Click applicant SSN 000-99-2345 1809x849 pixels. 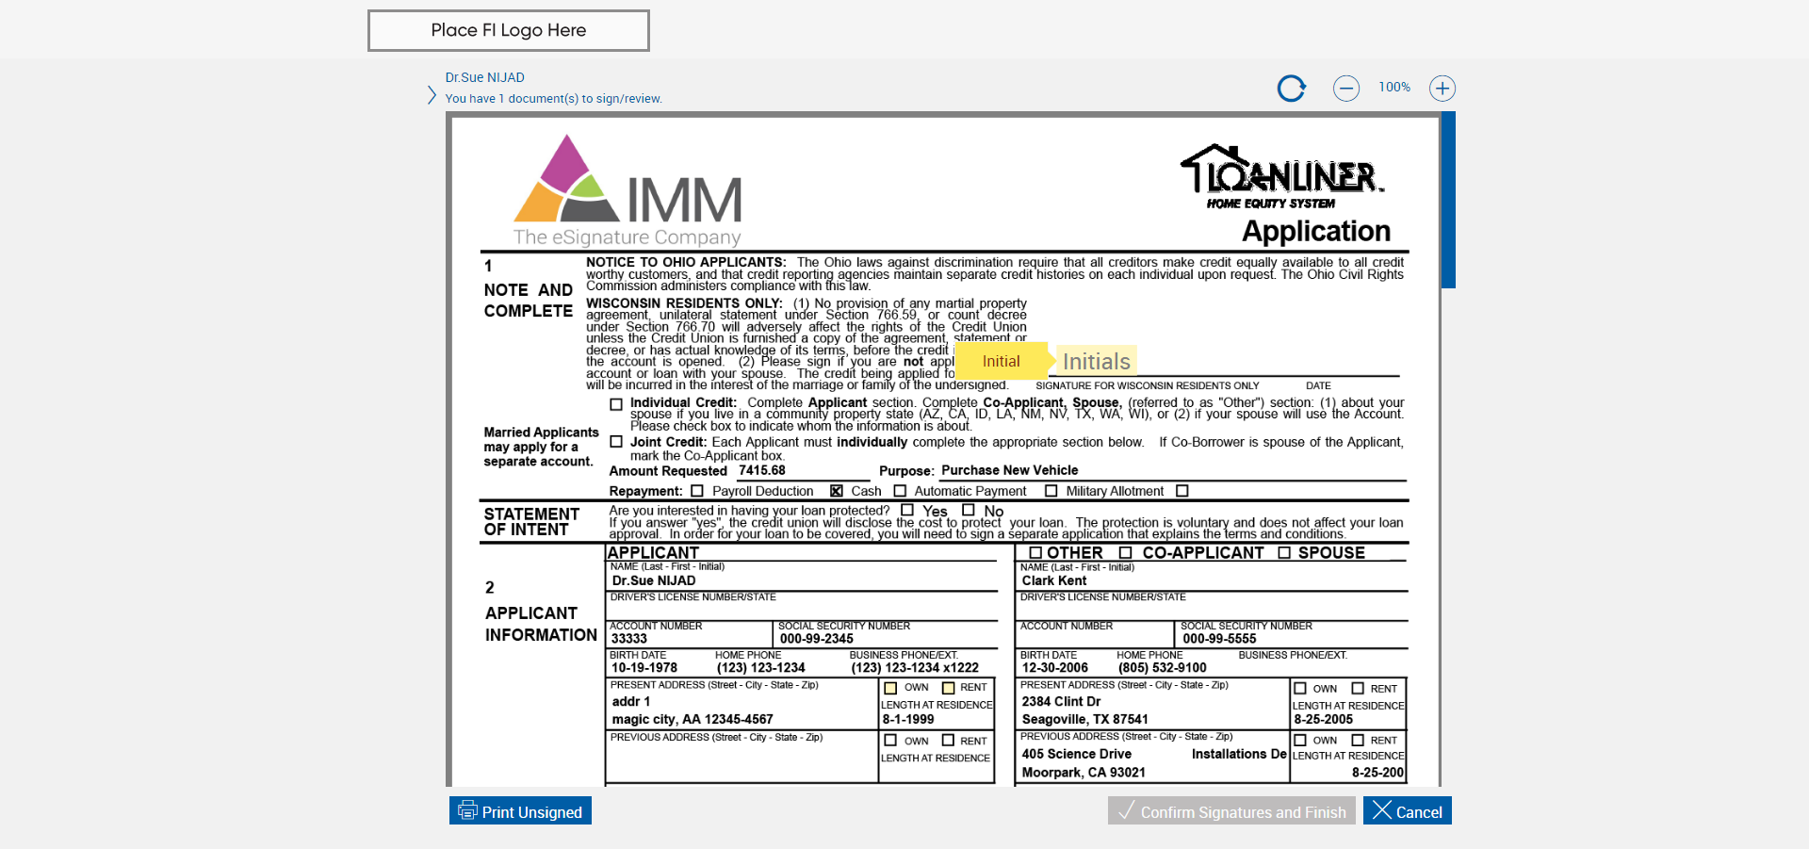(x=817, y=639)
